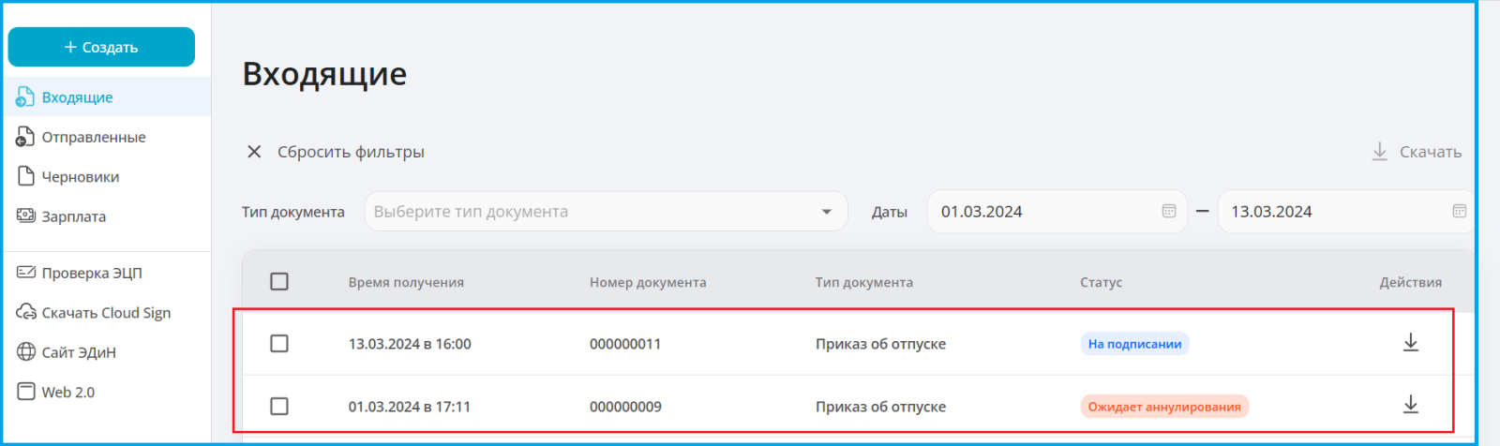1500x446 pixels.
Task: Click the Входящие inbox document icon
Action: pyautogui.click(x=25, y=97)
